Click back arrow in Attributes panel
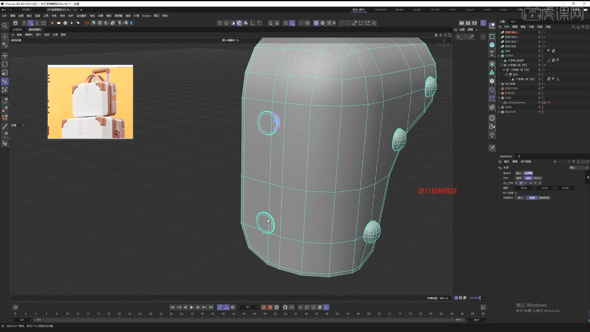Viewport: 590px width, 332px height. [x=555, y=162]
